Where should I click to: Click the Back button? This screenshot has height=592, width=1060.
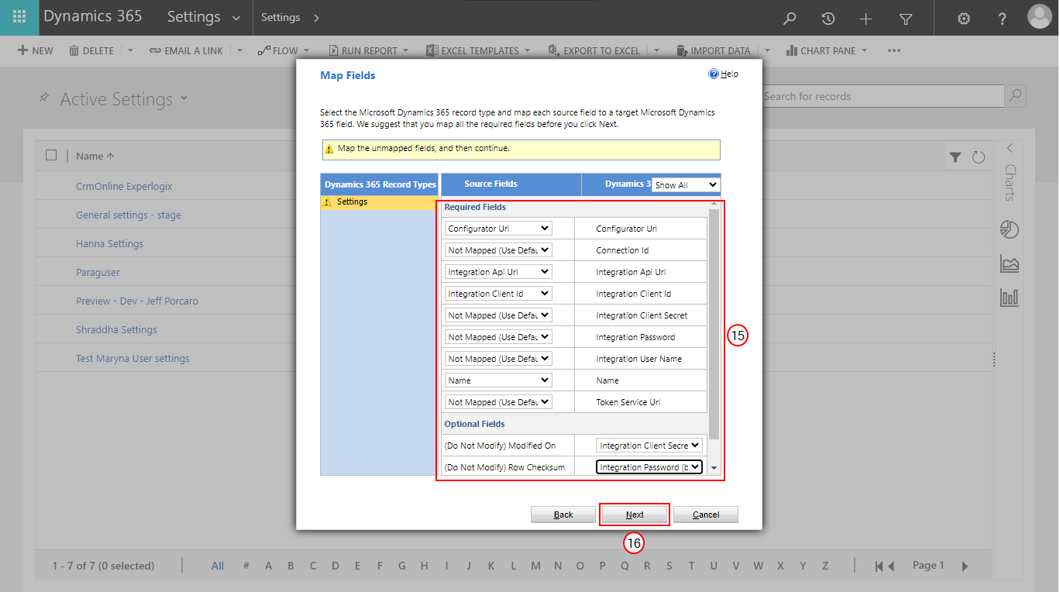coord(563,515)
